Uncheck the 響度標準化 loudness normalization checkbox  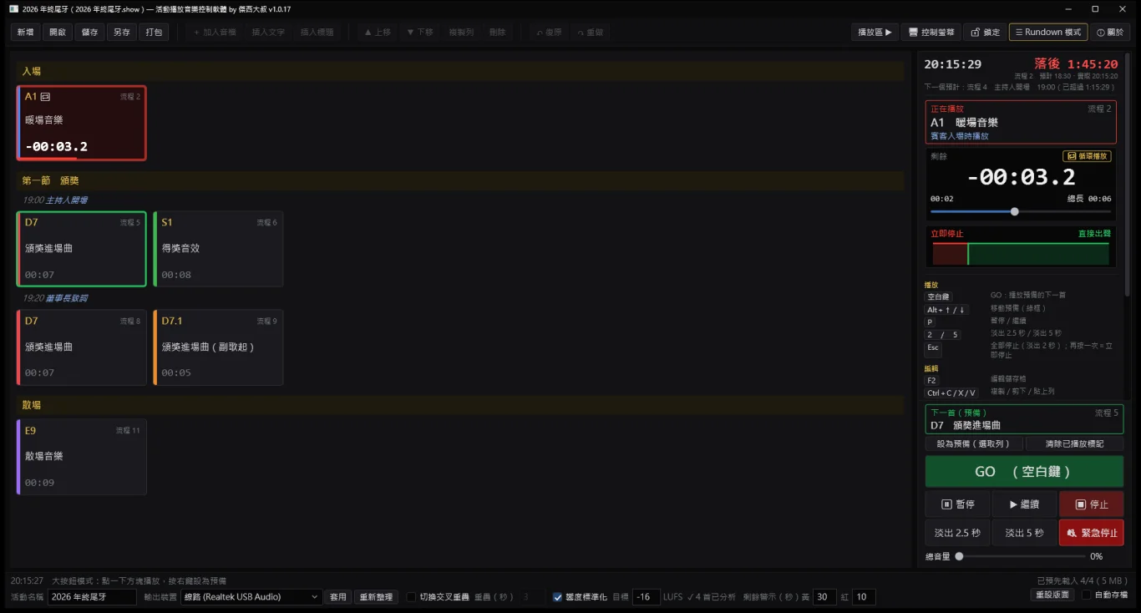coord(558,597)
